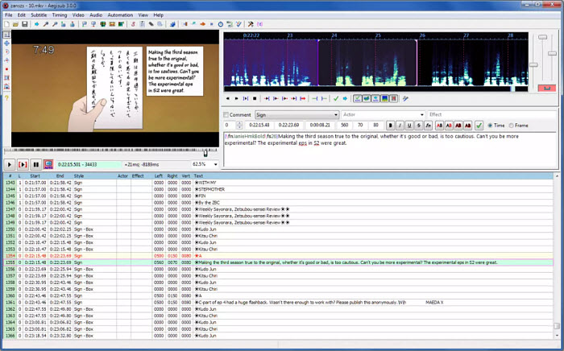
Task: Go to previous line in audio toolbar
Action: pos(227,98)
